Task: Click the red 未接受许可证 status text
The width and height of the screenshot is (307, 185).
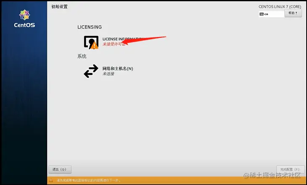Action: tap(114, 44)
